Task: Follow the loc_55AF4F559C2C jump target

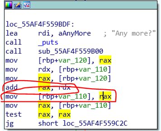Action: click(x=95, y=123)
